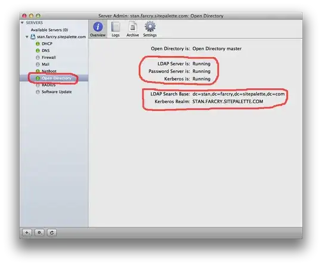Select the Software Update service
This screenshot has width=322, height=266.
[57, 92]
